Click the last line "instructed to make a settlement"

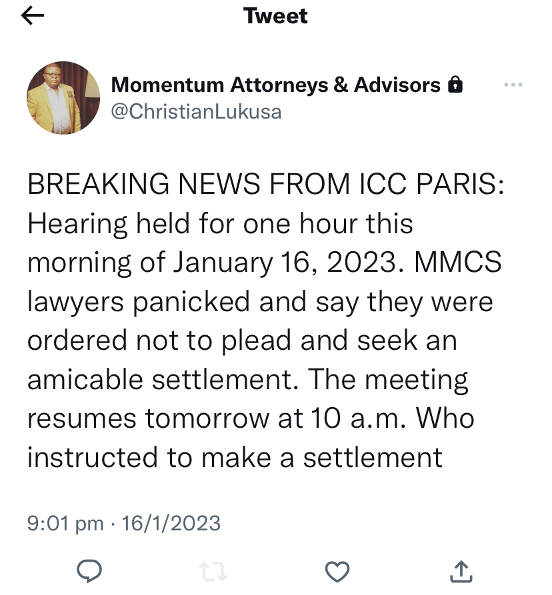click(235, 458)
